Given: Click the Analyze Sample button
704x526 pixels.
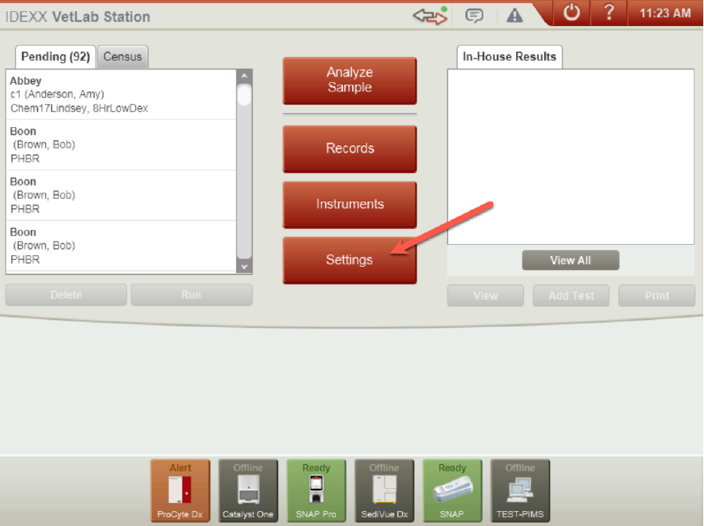Looking at the screenshot, I should [350, 81].
